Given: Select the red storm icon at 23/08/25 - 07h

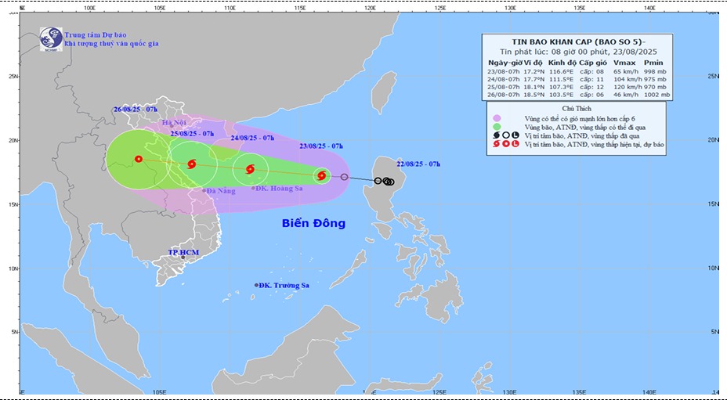Looking at the screenshot, I should point(322,175).
